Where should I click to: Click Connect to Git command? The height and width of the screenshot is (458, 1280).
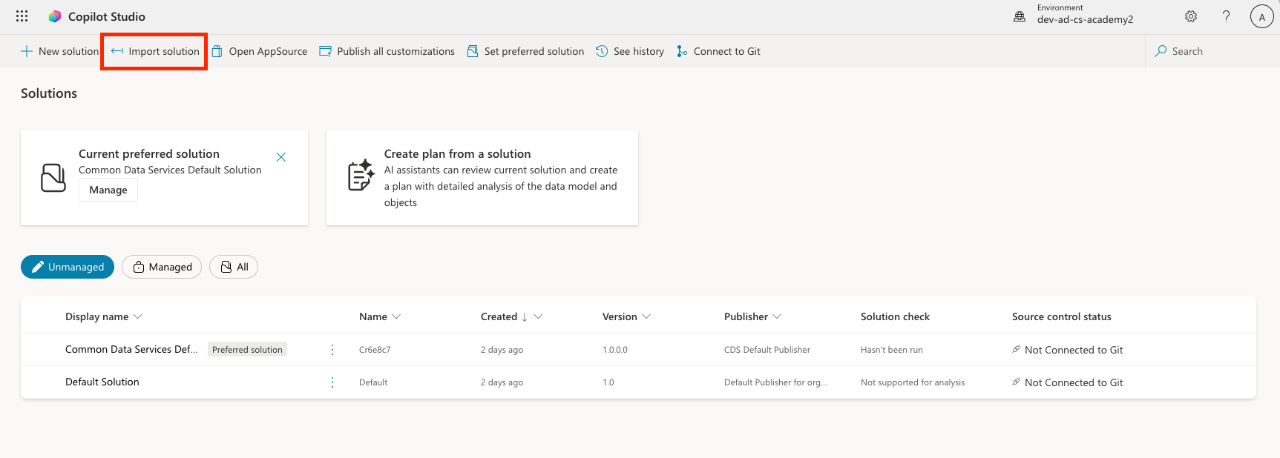(x=718, y=51)
